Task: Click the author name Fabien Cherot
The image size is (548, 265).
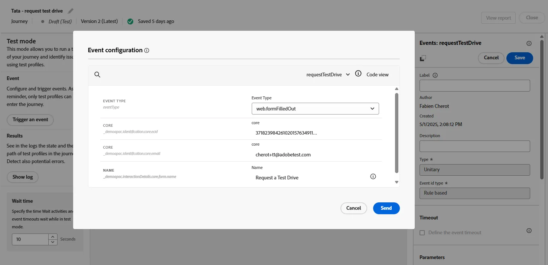Action: [x=434, y=106]
